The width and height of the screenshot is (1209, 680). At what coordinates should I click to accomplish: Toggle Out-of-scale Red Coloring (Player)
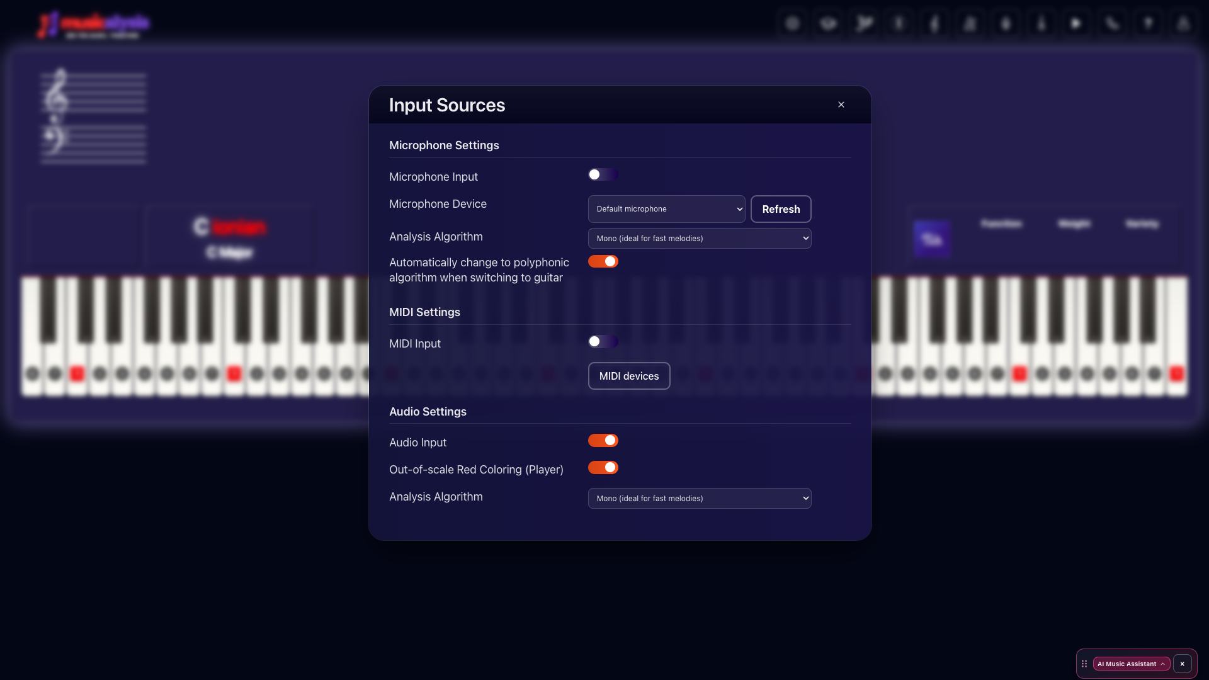[603, 468]
